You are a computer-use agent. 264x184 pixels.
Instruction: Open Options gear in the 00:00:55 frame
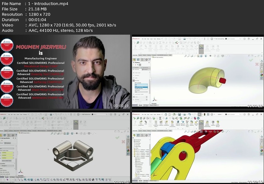(x=212, y=114)
